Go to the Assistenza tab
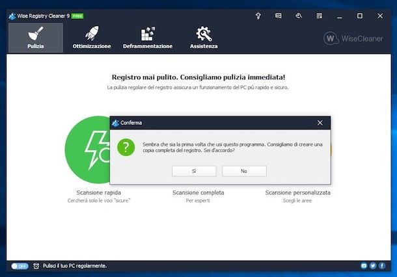 204,38
